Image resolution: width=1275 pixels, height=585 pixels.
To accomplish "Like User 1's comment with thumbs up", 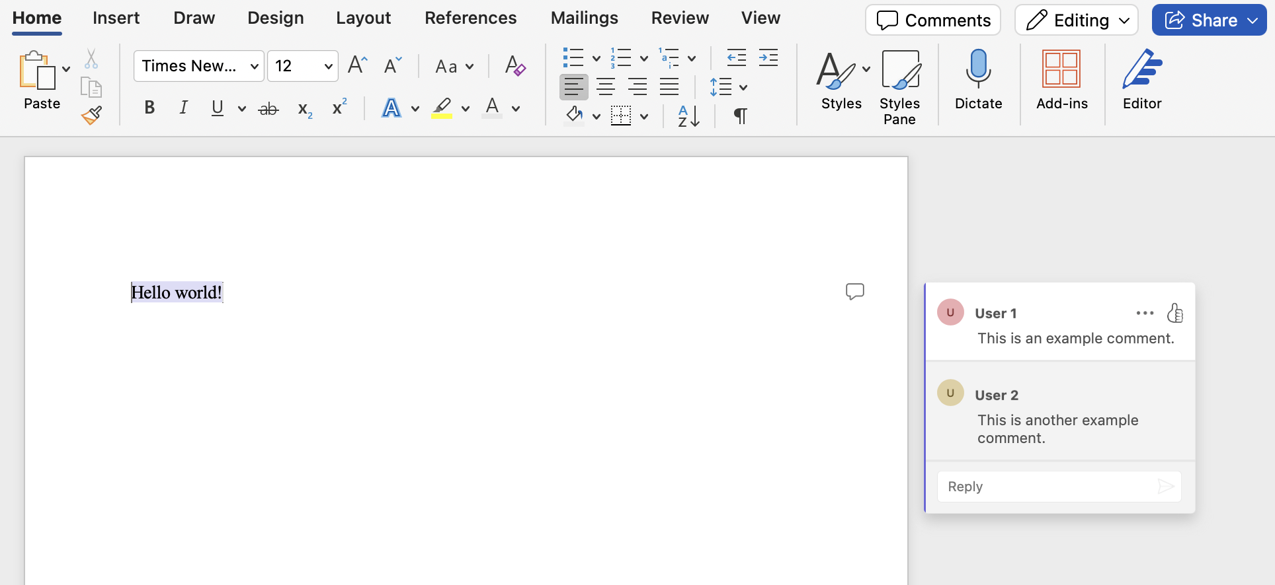I will coord(1175,313).
